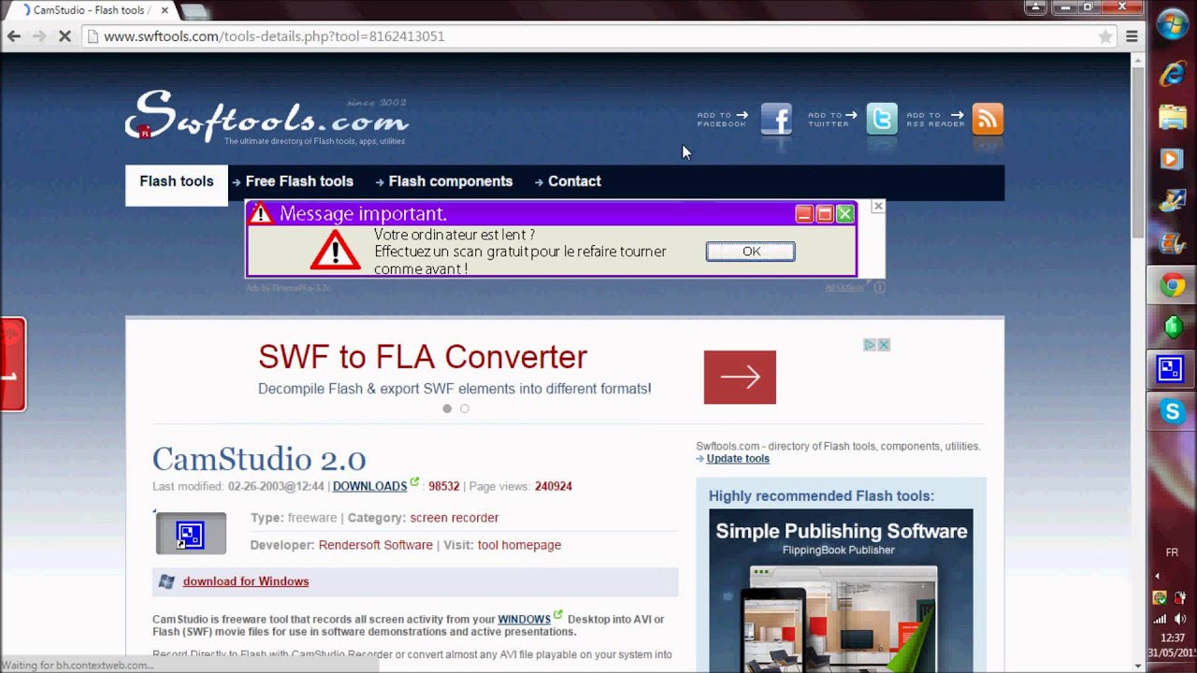
Task: Show hidden tray icons arrow
Action: 1159,576
